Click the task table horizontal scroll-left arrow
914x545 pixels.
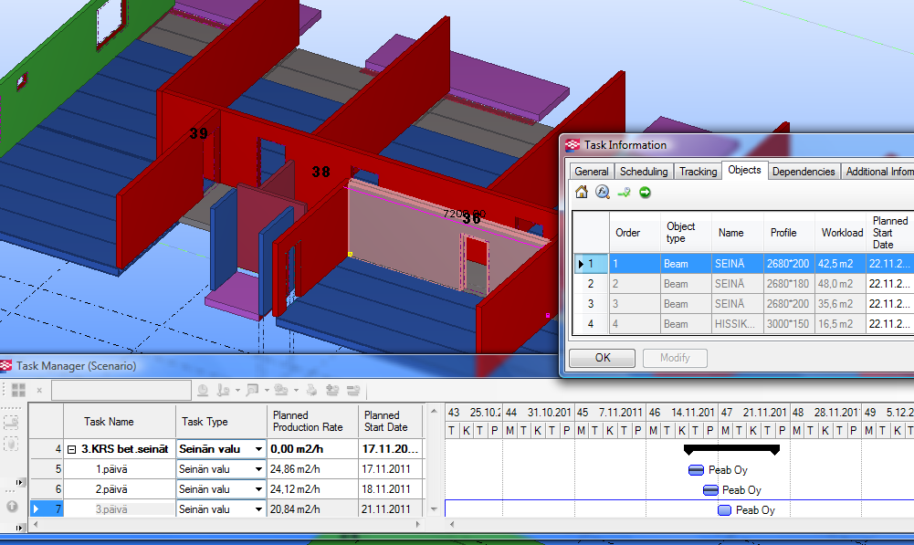pyautogui.click(x=36, y=525)
